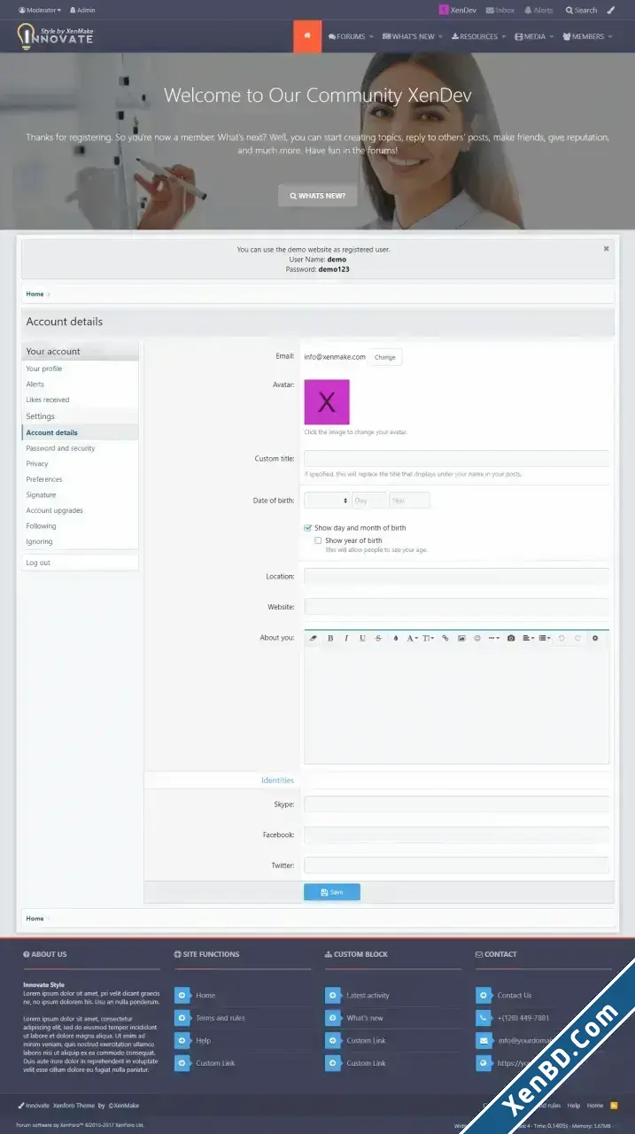
Task: Insert a link with the chain icon
Action: pyautogui.click(x=445, y=638)
